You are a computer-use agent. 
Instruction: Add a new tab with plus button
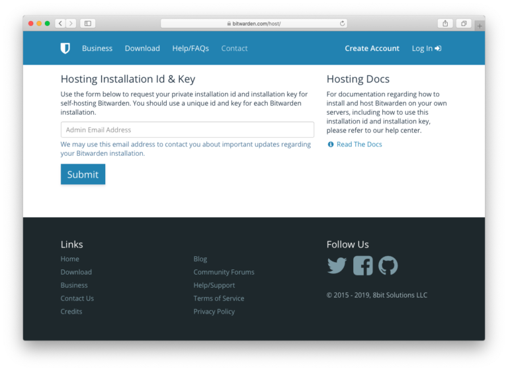pyautogui.click(x=480, y=26)
